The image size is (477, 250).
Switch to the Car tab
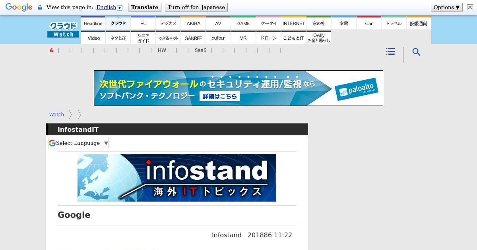click(x=368, y=23)
